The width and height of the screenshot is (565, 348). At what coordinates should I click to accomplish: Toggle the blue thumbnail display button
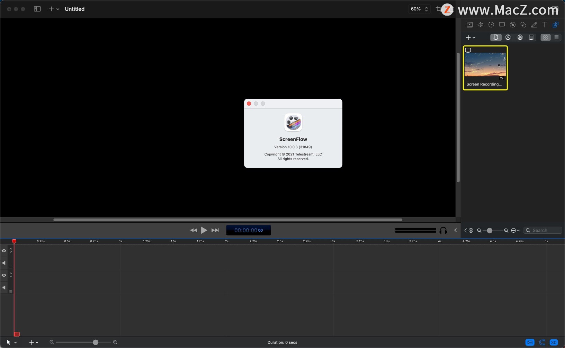pos(530,342)
